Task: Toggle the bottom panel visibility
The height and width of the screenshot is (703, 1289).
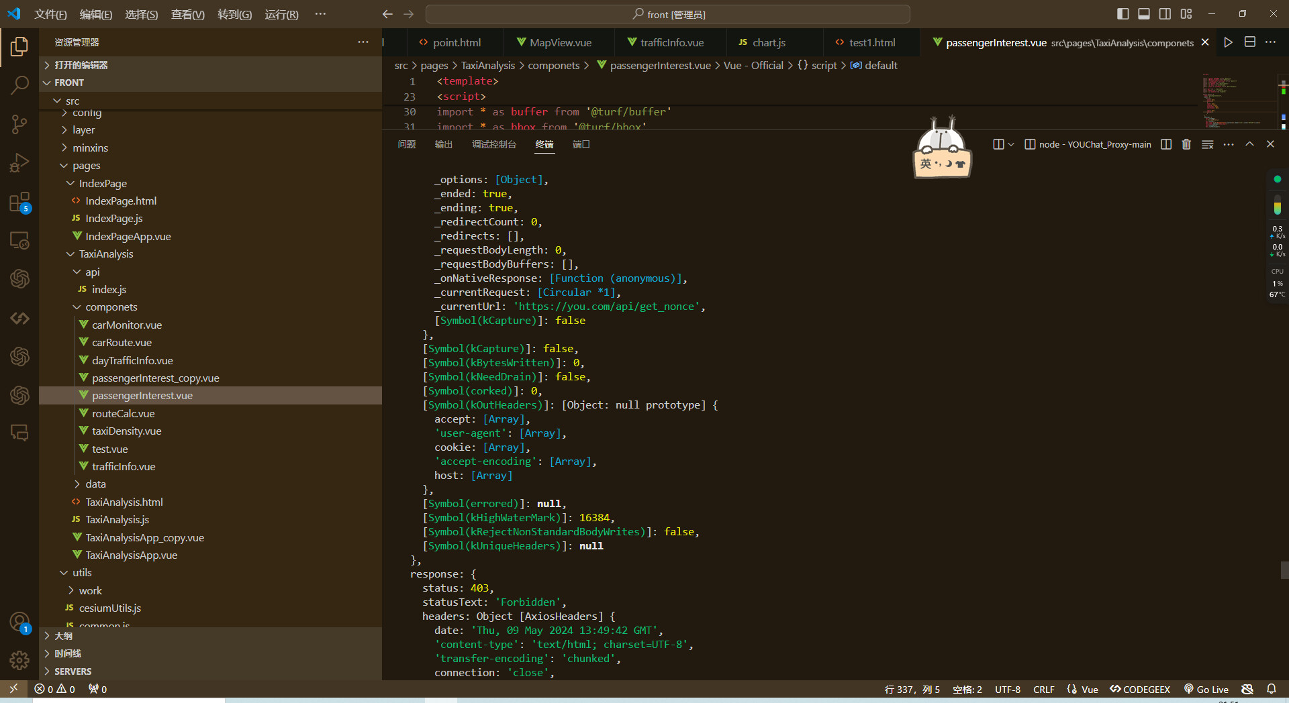Action: (x=1144, y=14)
